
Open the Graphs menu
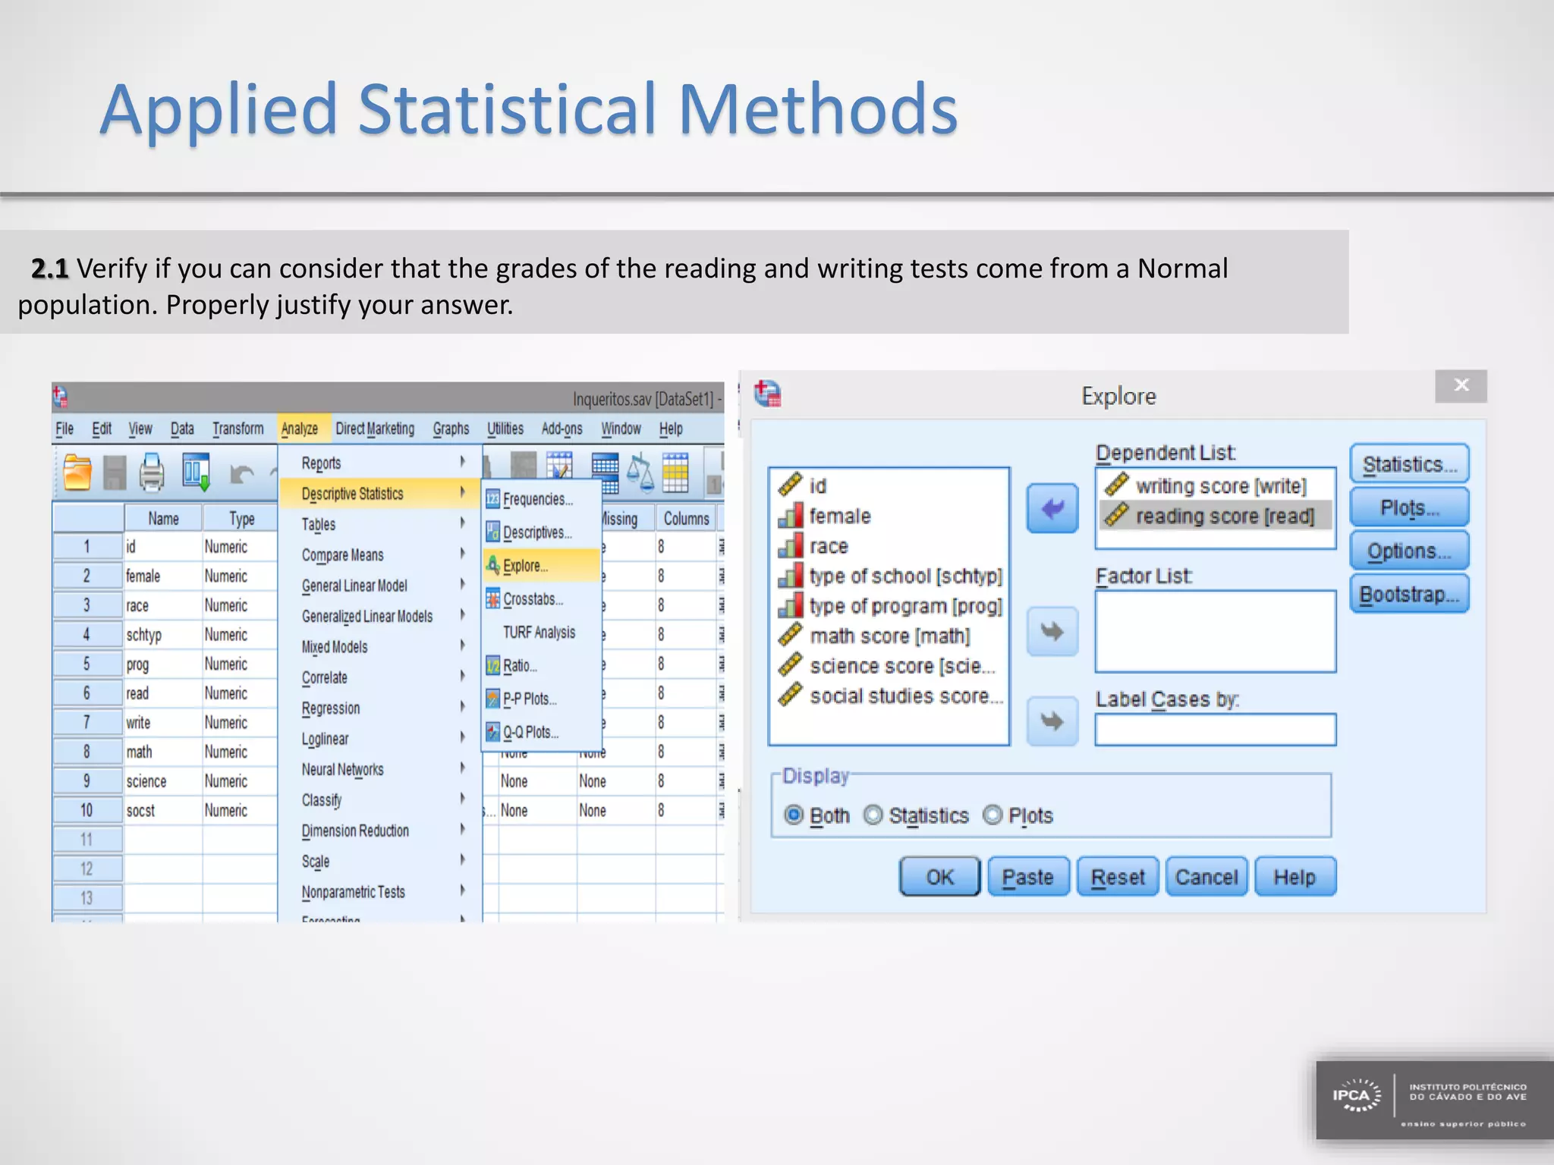[x=451, y=429]
